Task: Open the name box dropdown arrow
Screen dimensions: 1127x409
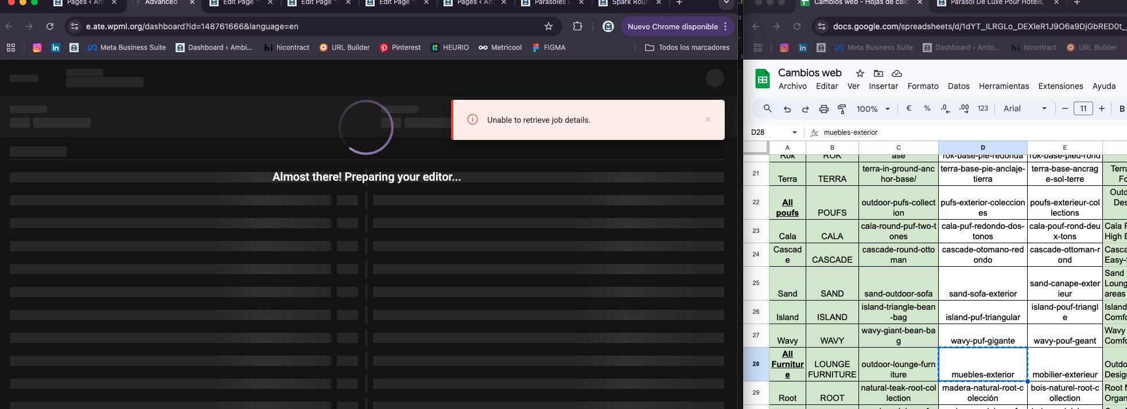Action: click(x=794, y=133)
